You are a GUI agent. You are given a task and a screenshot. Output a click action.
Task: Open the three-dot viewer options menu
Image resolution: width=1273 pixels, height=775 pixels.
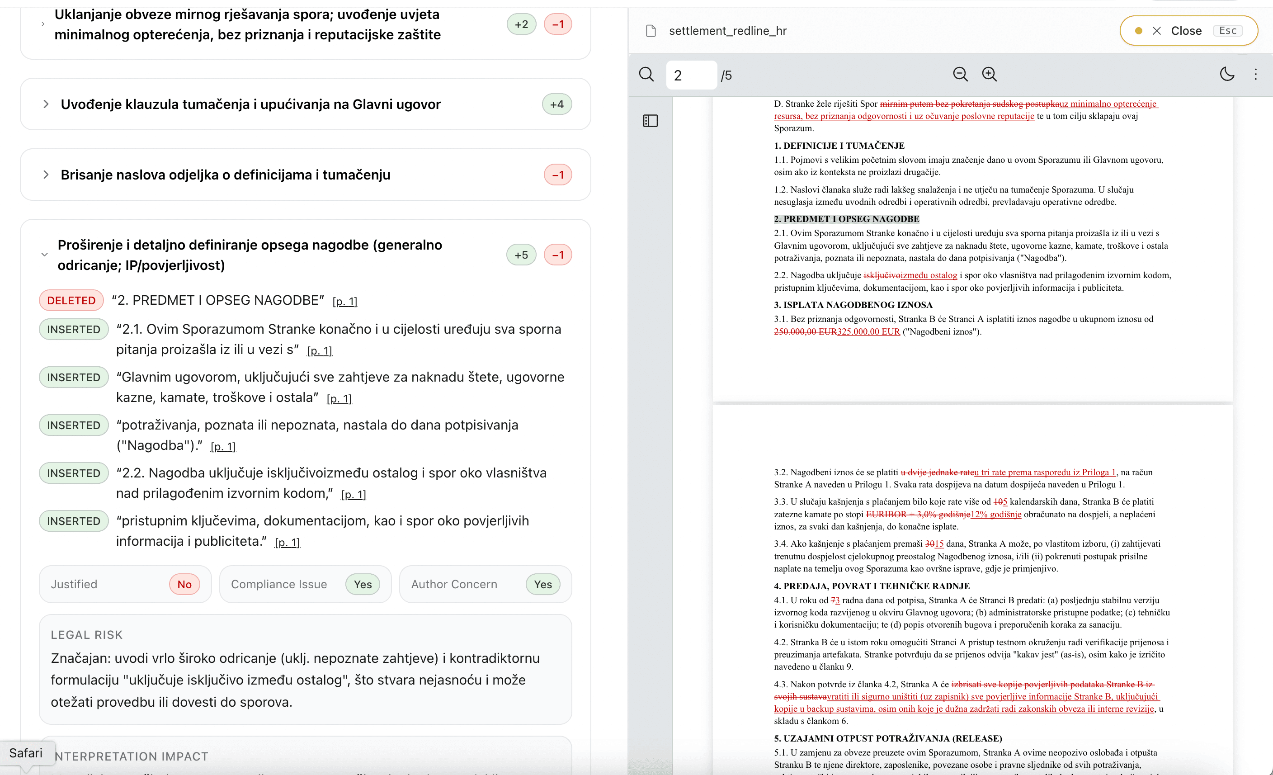[x=1256, y=75]
